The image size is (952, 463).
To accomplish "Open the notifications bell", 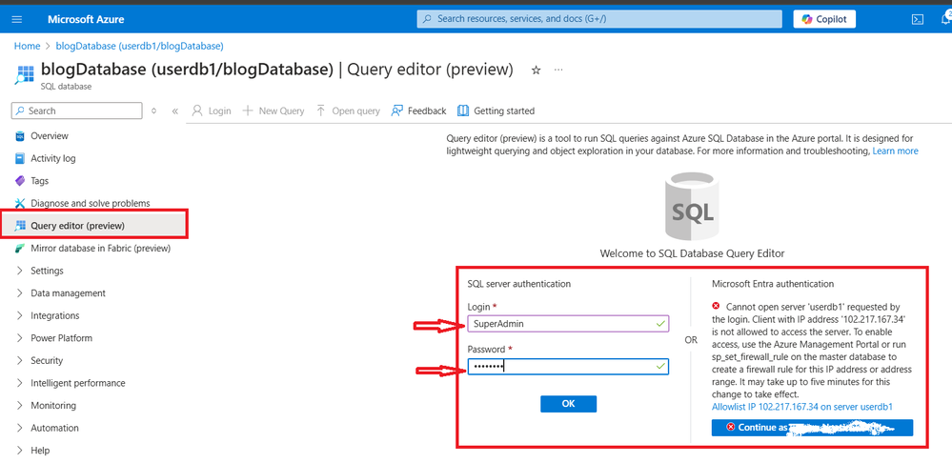I will [946, 19].
